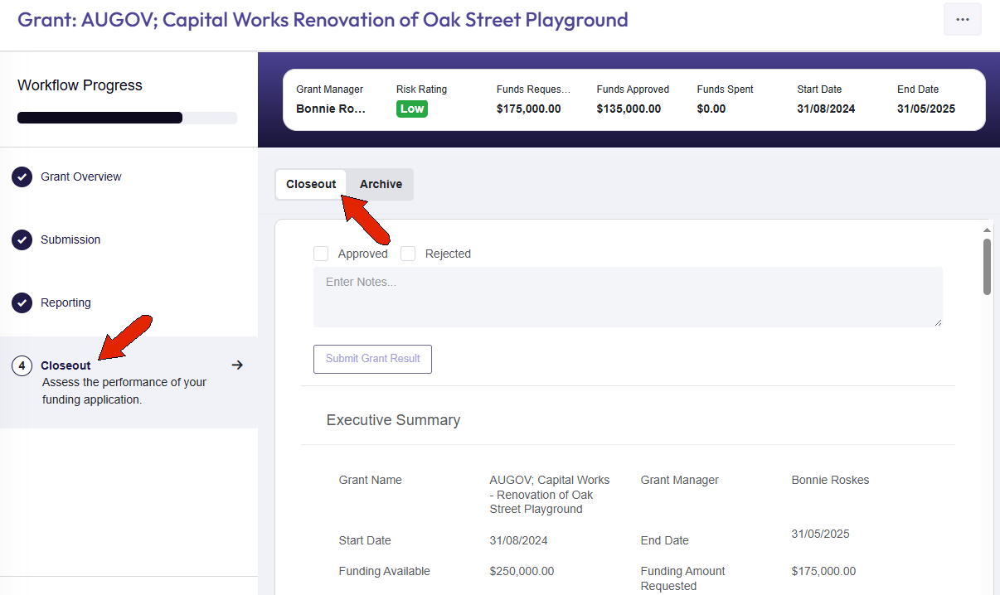
Task: Click the Funds Approved value $135,000.00
Action: point(629,109)
